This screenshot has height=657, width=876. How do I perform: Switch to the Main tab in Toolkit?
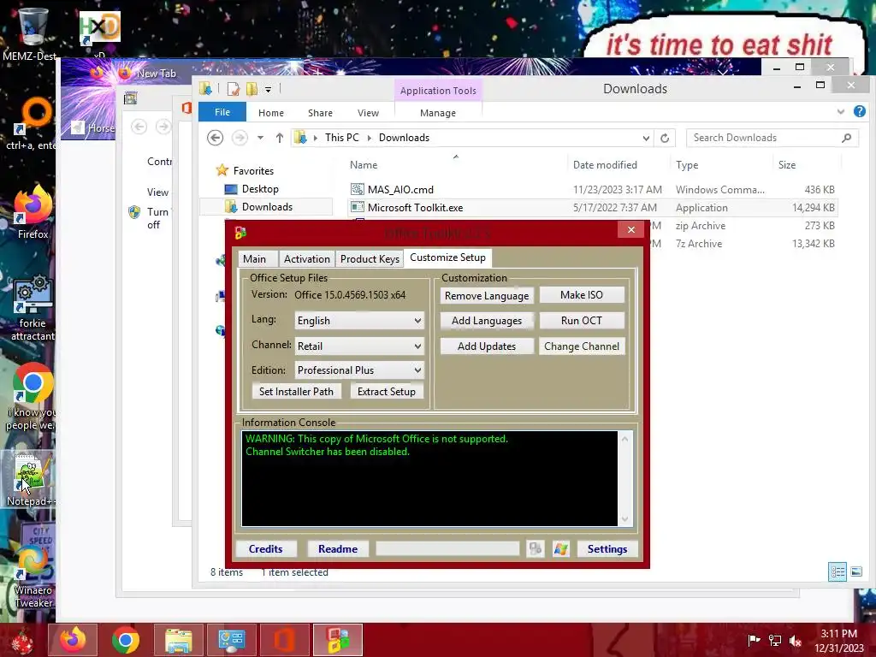[x=254, y=258]
